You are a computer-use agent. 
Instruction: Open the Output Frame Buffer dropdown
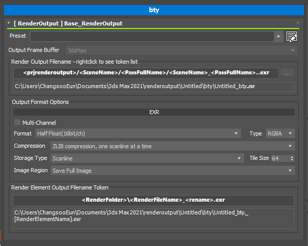(181, 50)
